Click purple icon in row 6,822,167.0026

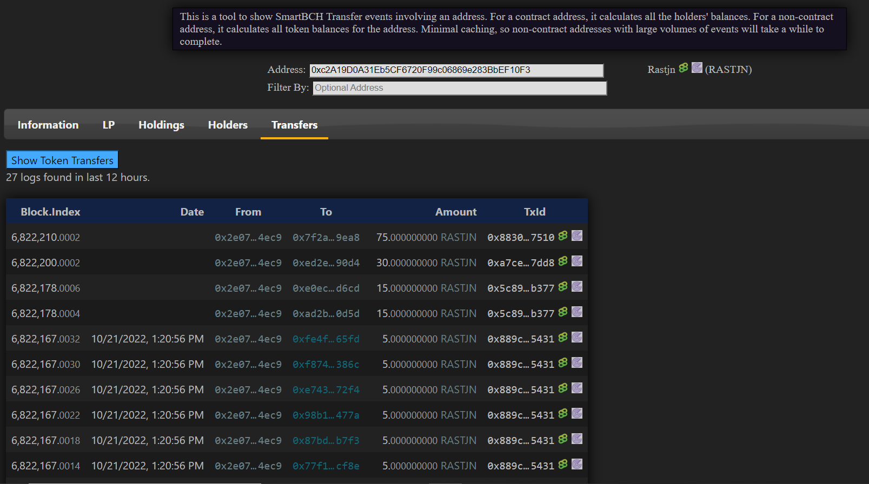coord(577,388)
